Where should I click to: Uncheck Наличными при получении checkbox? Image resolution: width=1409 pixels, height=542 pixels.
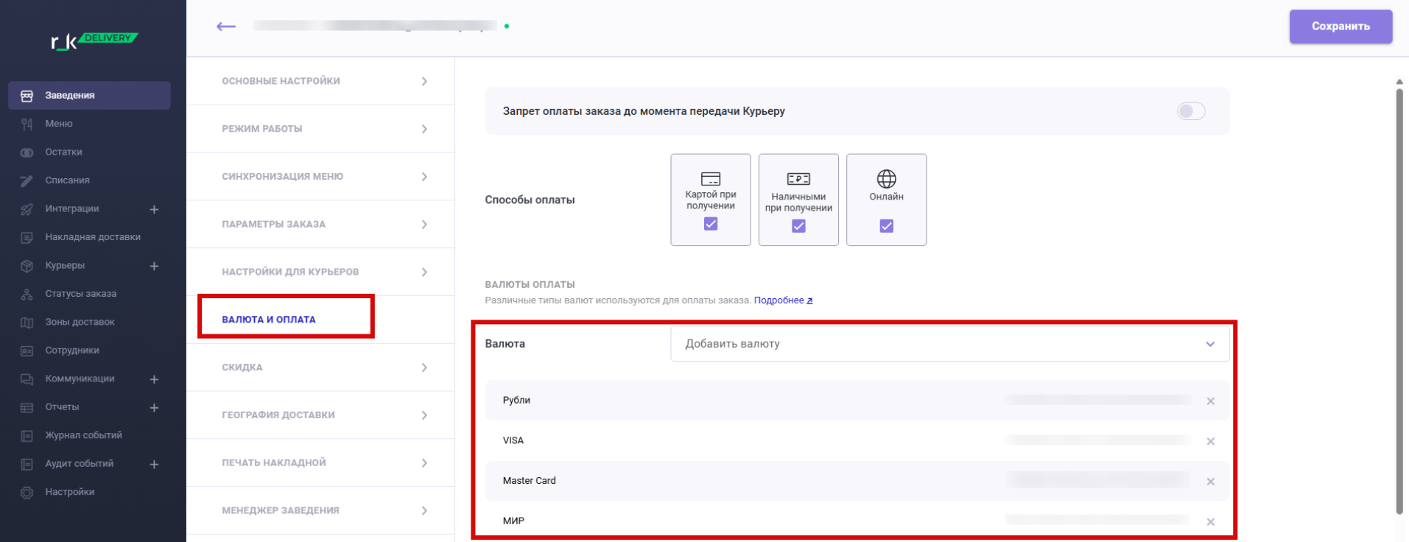click(798, 226)
